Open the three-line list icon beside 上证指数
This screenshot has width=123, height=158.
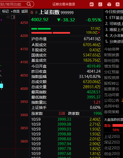point(36,12)
